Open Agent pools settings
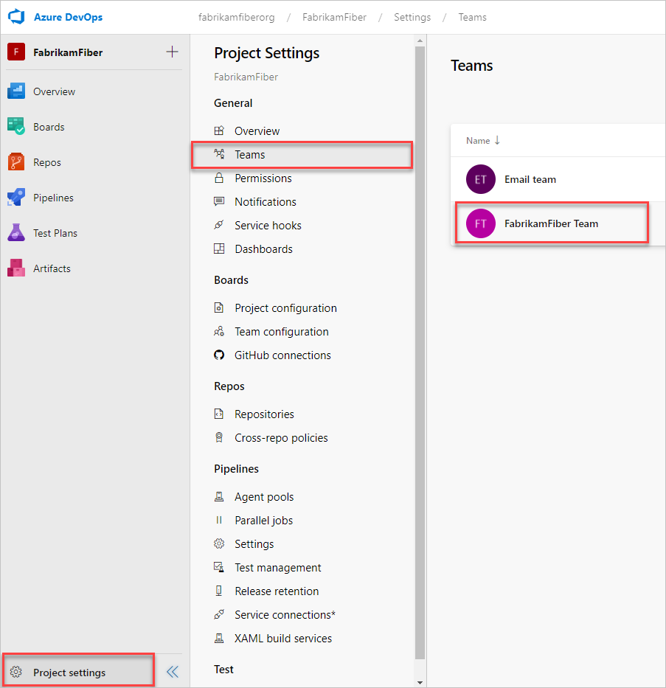The height and width of the screenshot is (688, 666). [264, 497]
